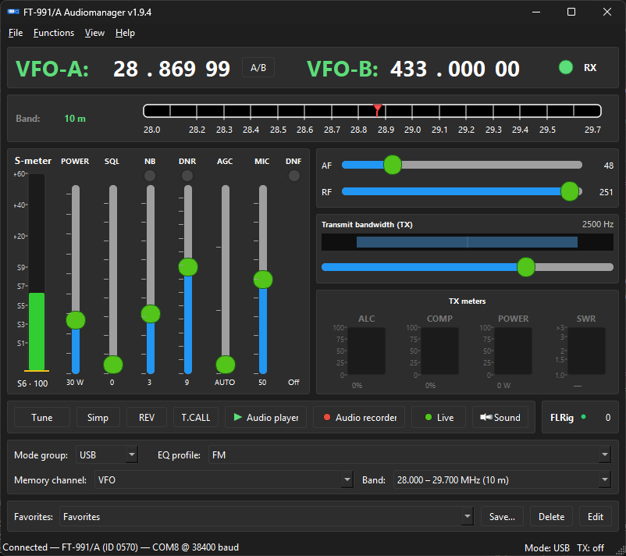Viewport: 626px width, 556px height.
Task: Click the POWER vertical slider knob
Action: [x=76, y=320]
